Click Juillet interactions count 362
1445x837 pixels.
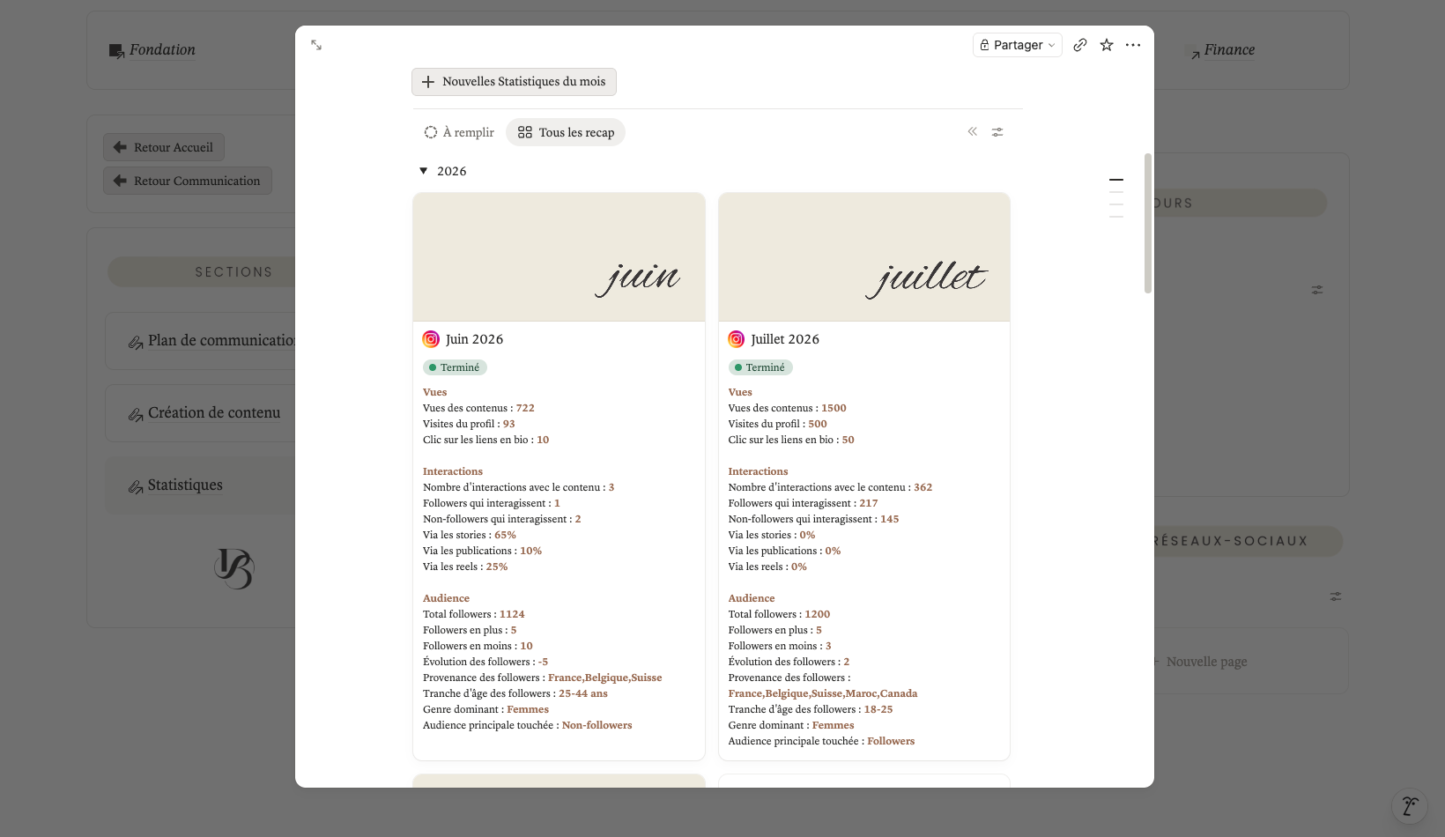click(x=923, y=487)
